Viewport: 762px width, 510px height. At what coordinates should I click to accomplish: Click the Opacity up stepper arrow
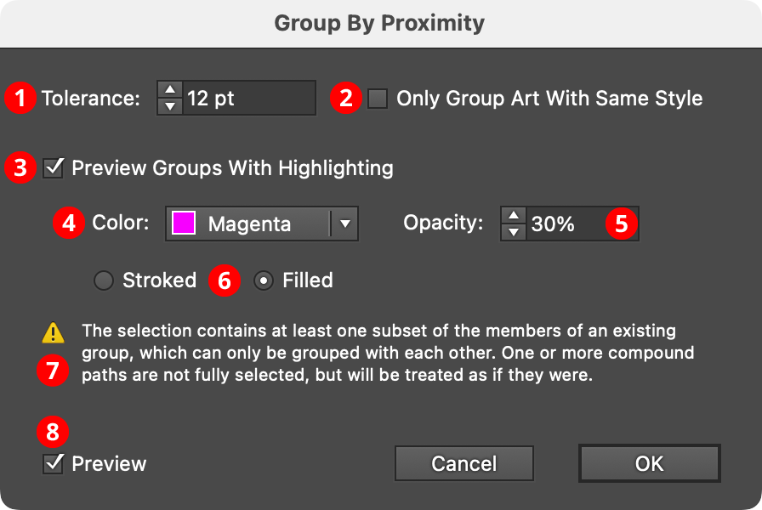[512, 217]
